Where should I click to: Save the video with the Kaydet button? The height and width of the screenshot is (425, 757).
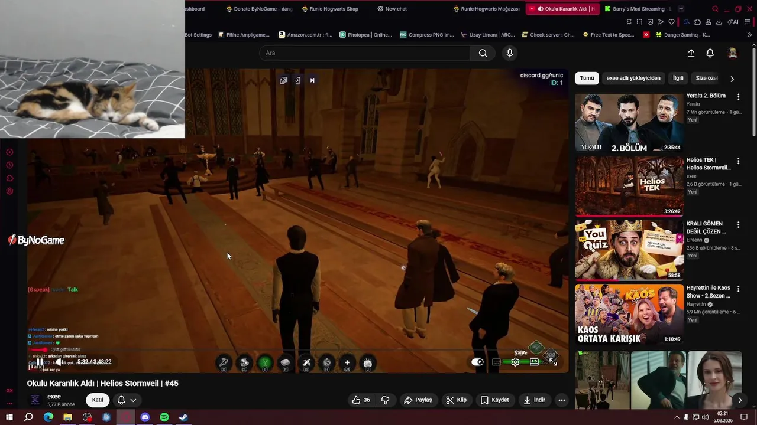[495, 400]
